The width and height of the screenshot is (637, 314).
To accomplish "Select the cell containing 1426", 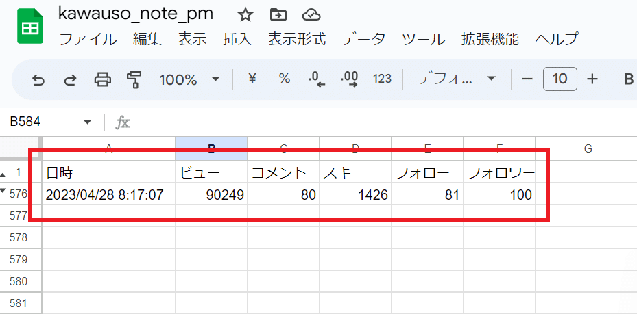I will [355, 195].
